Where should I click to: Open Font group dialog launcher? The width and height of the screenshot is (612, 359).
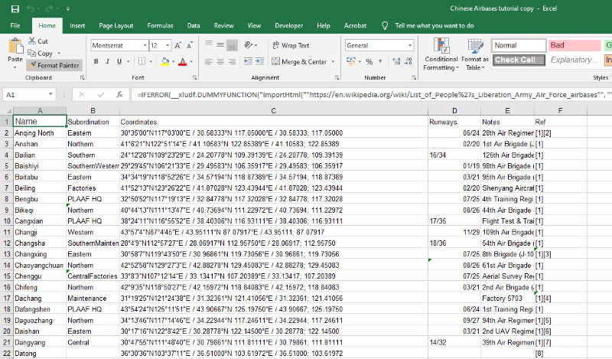[x=194, y=78]
